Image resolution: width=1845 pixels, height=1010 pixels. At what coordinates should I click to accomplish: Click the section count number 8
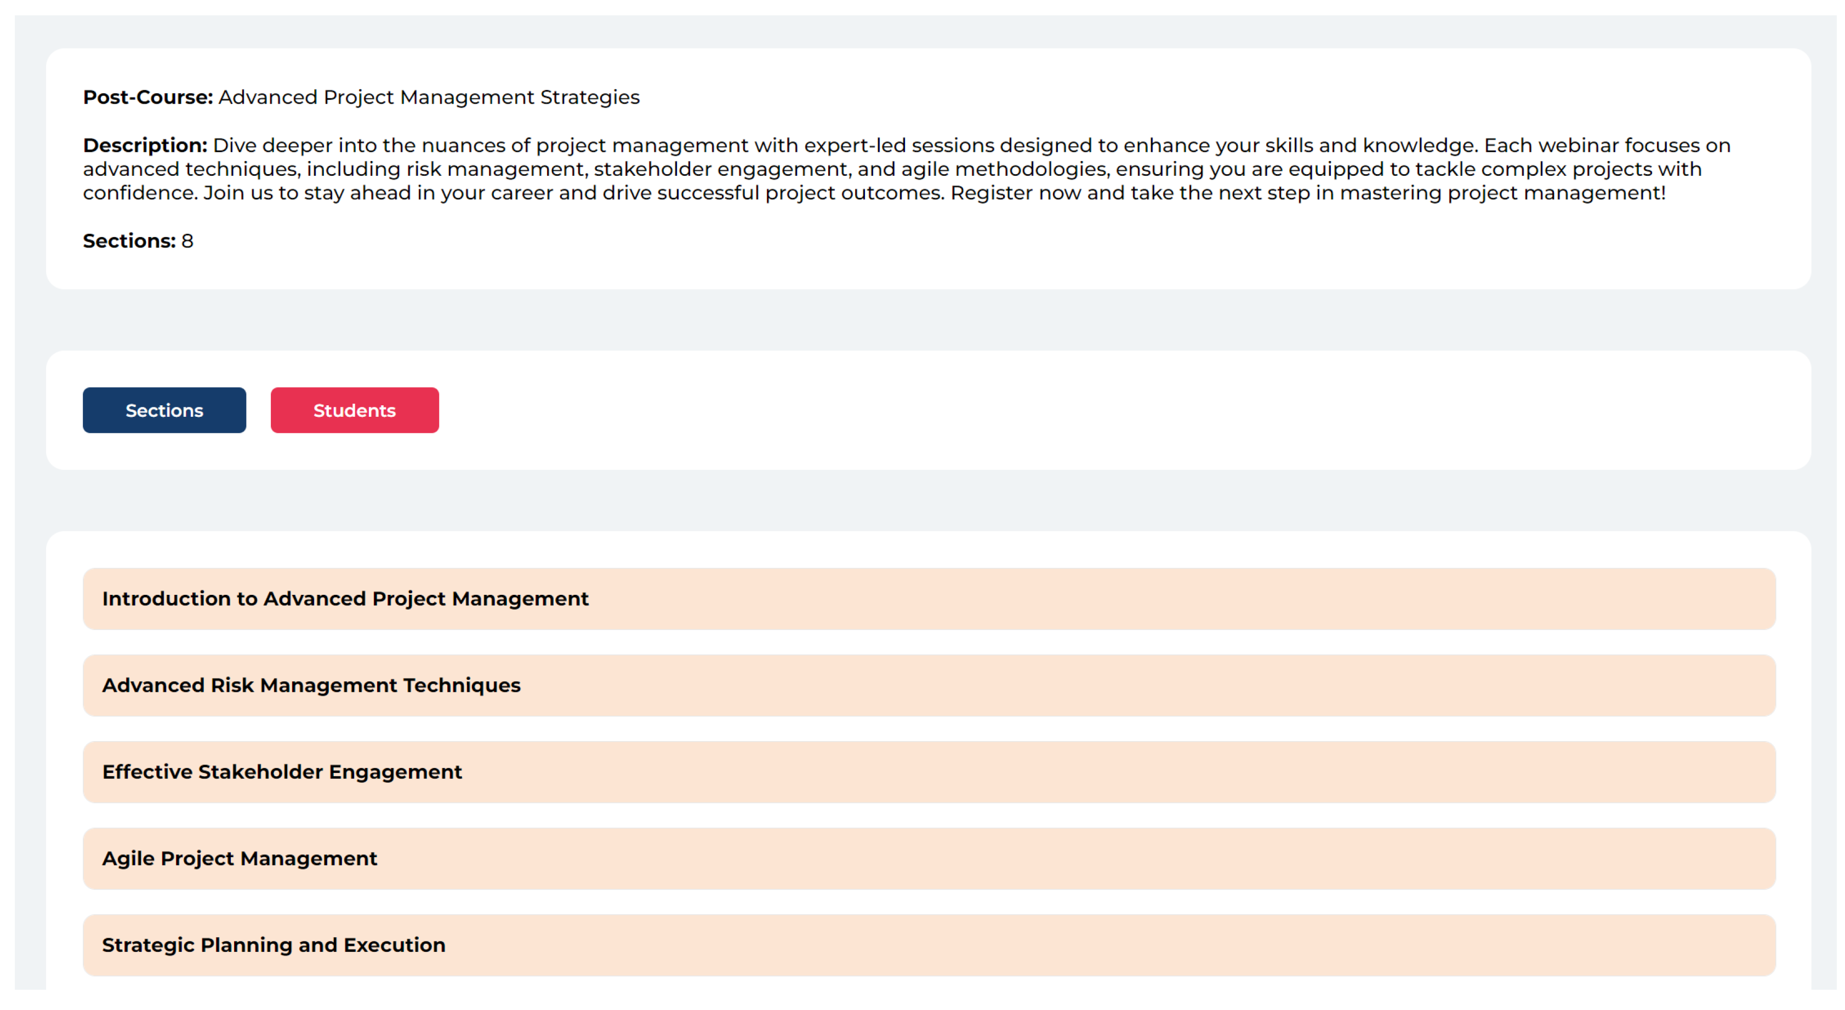[187, 241]
